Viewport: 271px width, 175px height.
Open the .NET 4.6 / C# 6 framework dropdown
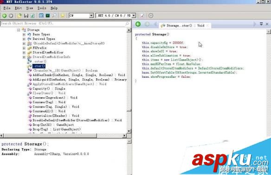point(134,16)
